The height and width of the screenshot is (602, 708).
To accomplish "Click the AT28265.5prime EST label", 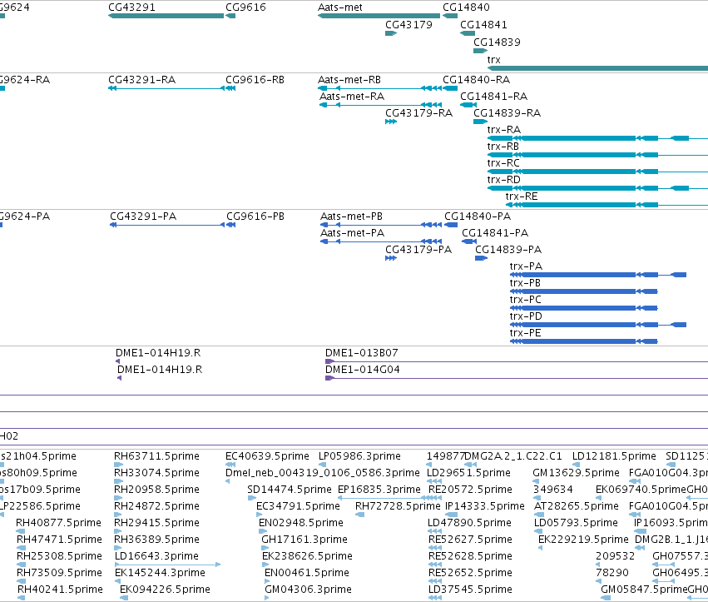I will pos(577,506).
